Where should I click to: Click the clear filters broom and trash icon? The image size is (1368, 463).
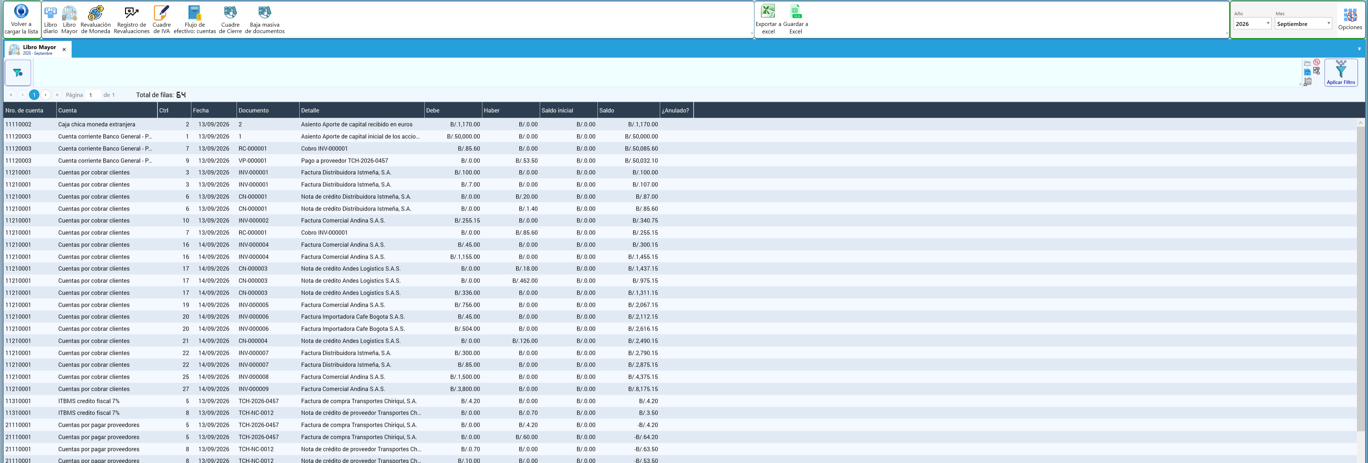click(x=1307, y=81)
